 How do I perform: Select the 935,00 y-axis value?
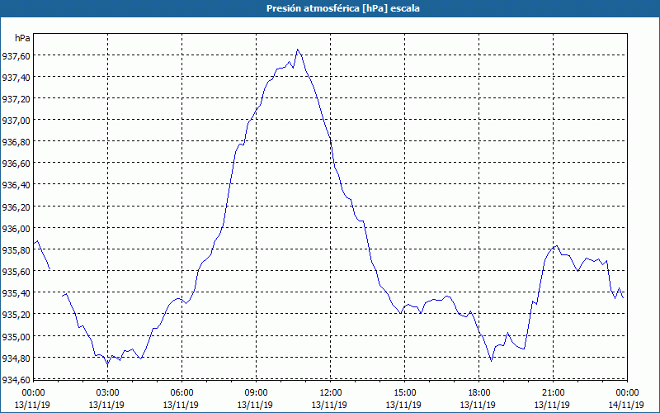16,336
